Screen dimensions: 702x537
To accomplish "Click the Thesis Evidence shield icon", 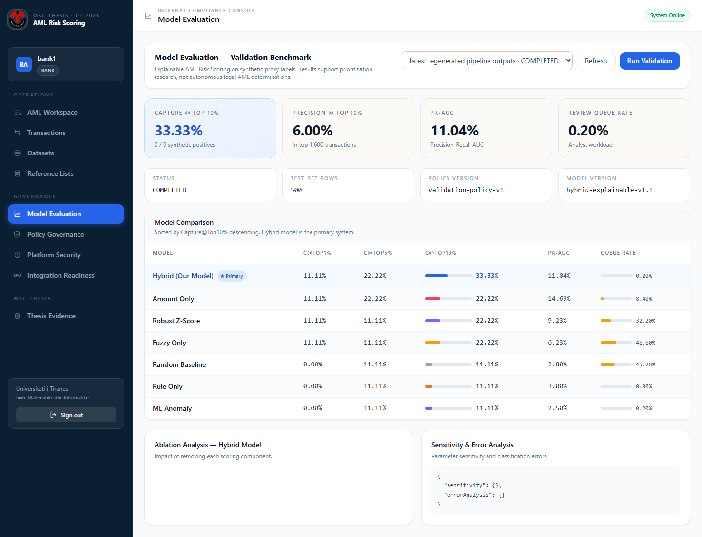I will 18,316.
